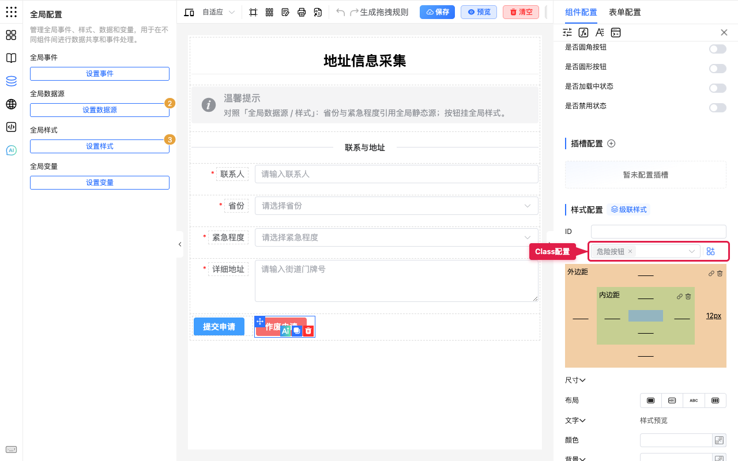Click the margin link icon in 外边距 box
The image size is (738, 461).
pos(711,274)
